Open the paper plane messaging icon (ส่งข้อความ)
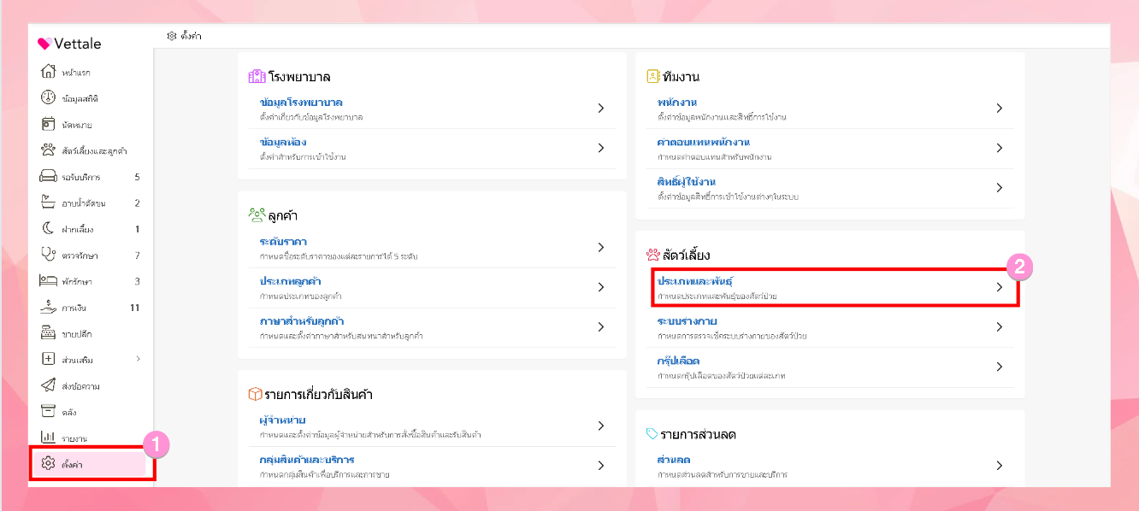The height and width of the screenshot is (511, 1139). pyautogui.click(x=49, y=386)
